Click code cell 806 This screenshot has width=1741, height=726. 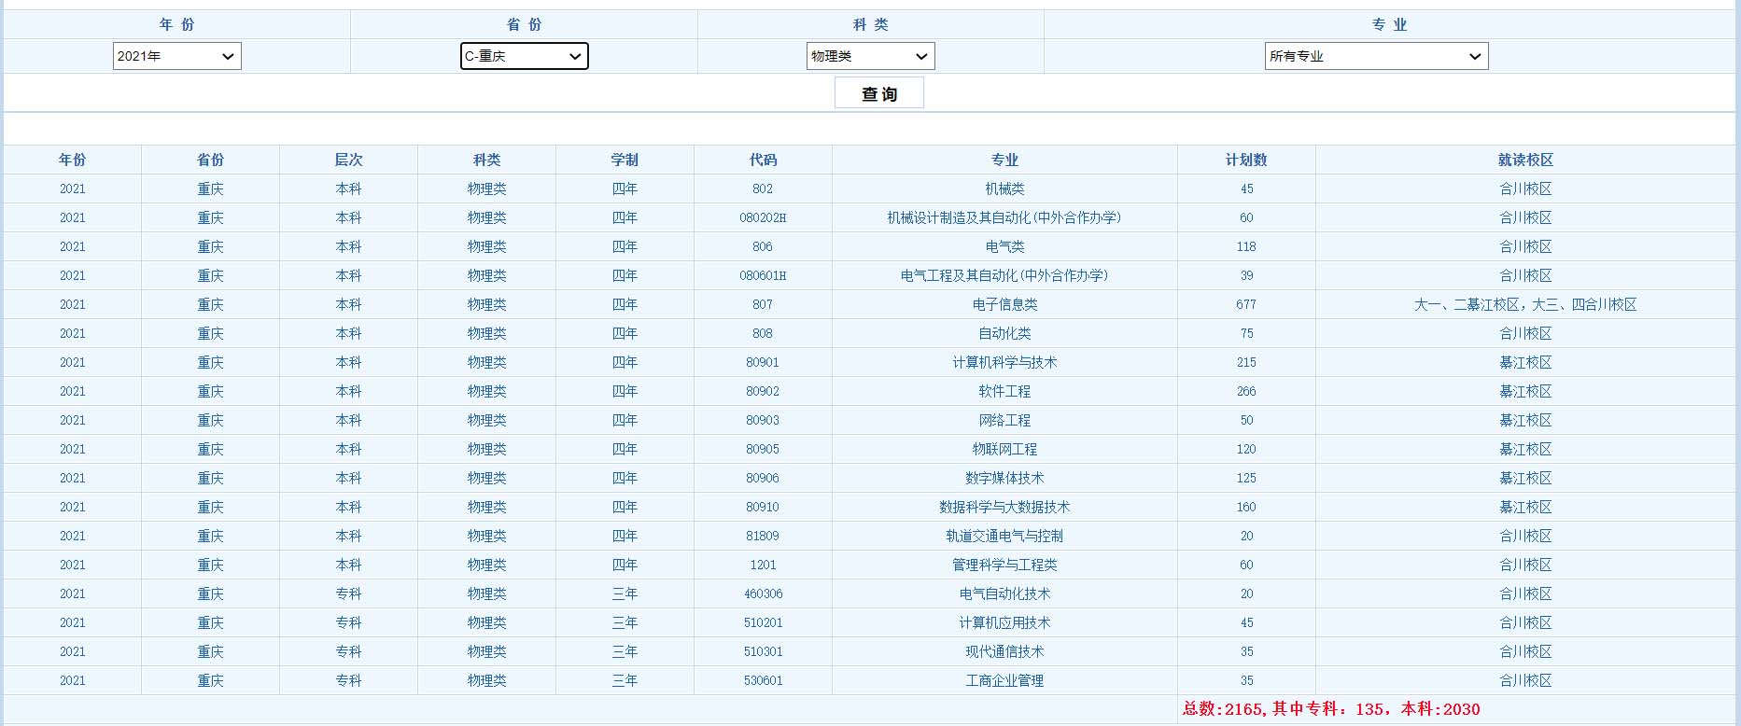tap(763, 246)
